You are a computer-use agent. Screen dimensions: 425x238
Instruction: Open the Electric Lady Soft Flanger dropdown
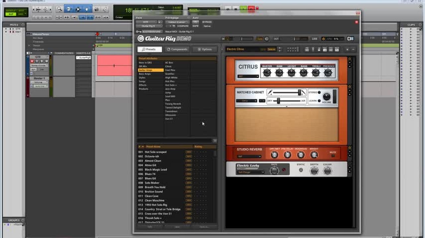click(250, 172)
